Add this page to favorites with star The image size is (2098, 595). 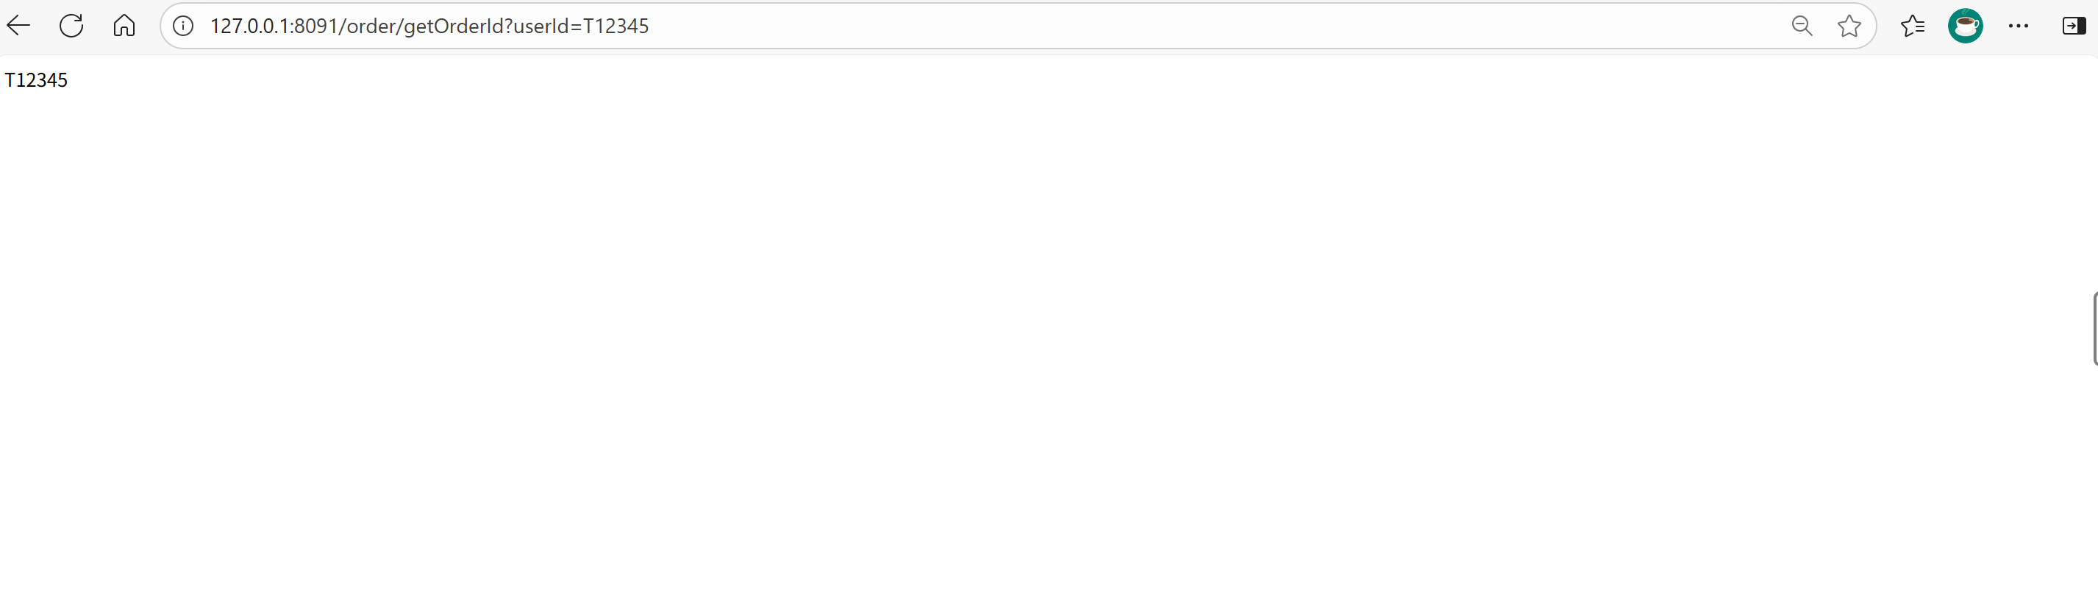click(1849, 26)
